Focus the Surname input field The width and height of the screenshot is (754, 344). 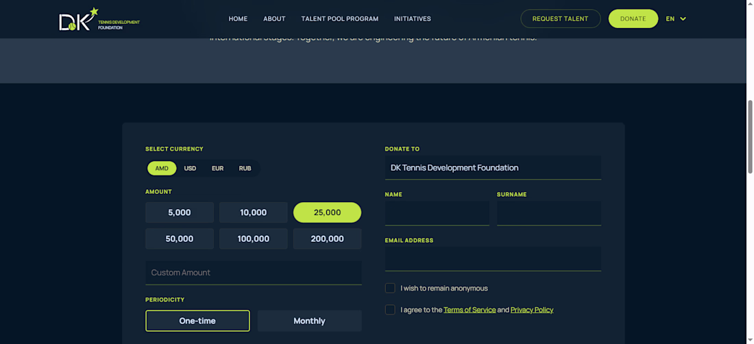(548, 213)
